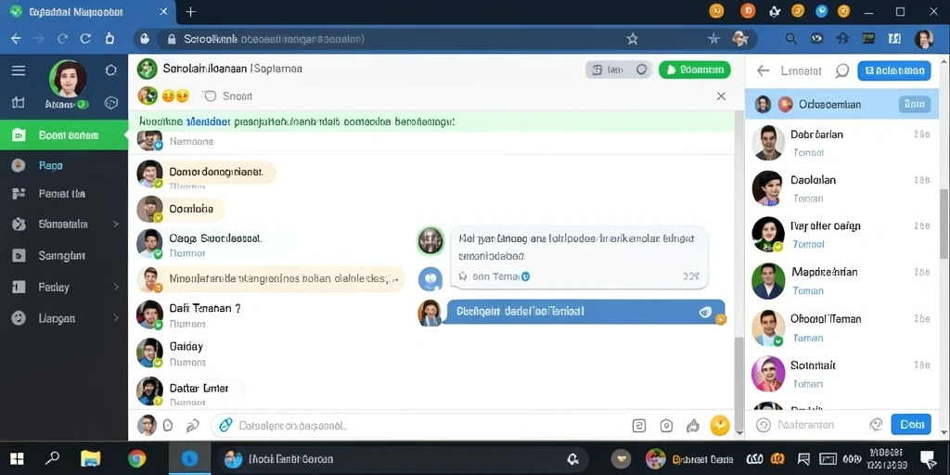Expand the Sonoetalm sidebar item chevron
Image resolution: width=950 pixels, height=475 pixels.
click(x=116, y=225)
